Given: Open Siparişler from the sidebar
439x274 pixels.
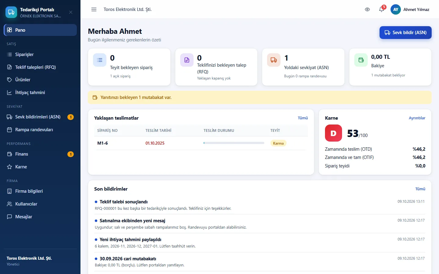Looking at the screenshot, I should [x=40, y=54].
